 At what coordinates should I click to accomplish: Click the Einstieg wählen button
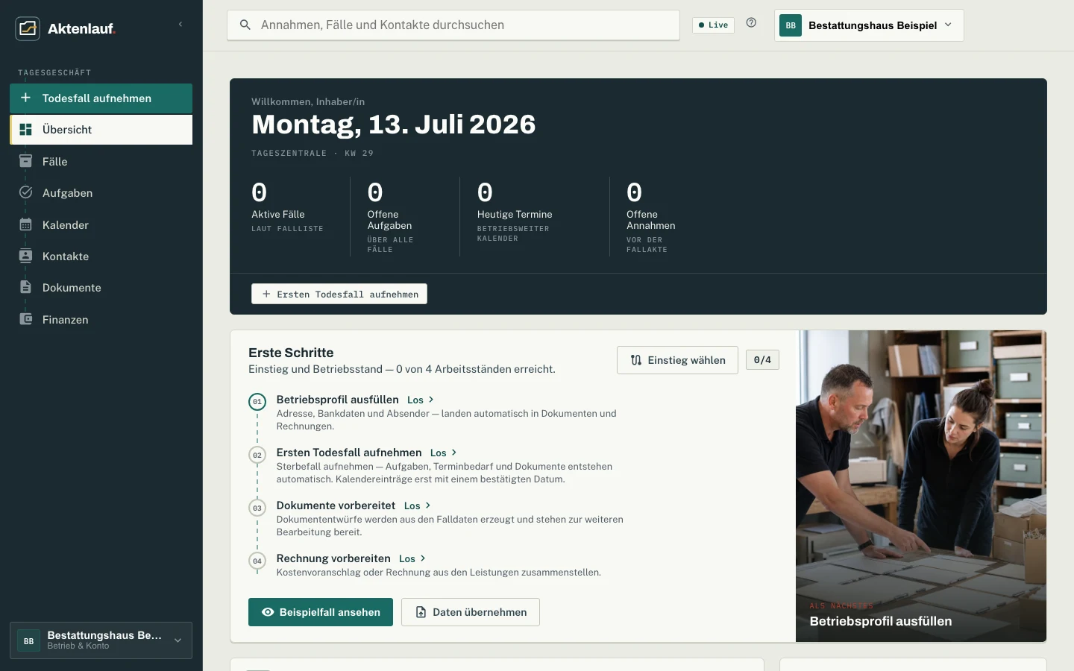[x=677, y=360]
